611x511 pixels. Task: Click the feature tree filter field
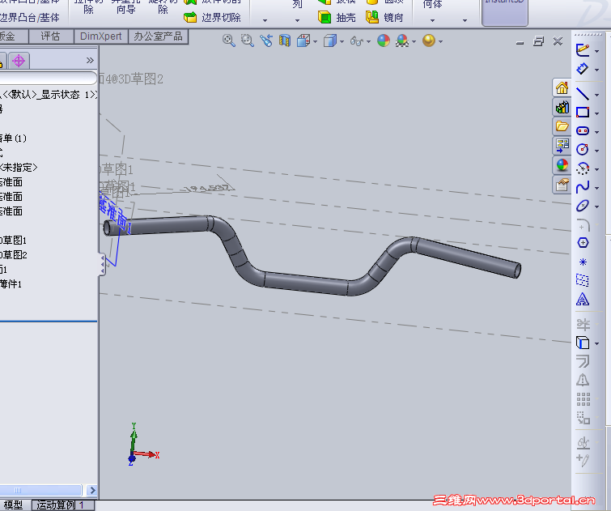tap(48, 79)
